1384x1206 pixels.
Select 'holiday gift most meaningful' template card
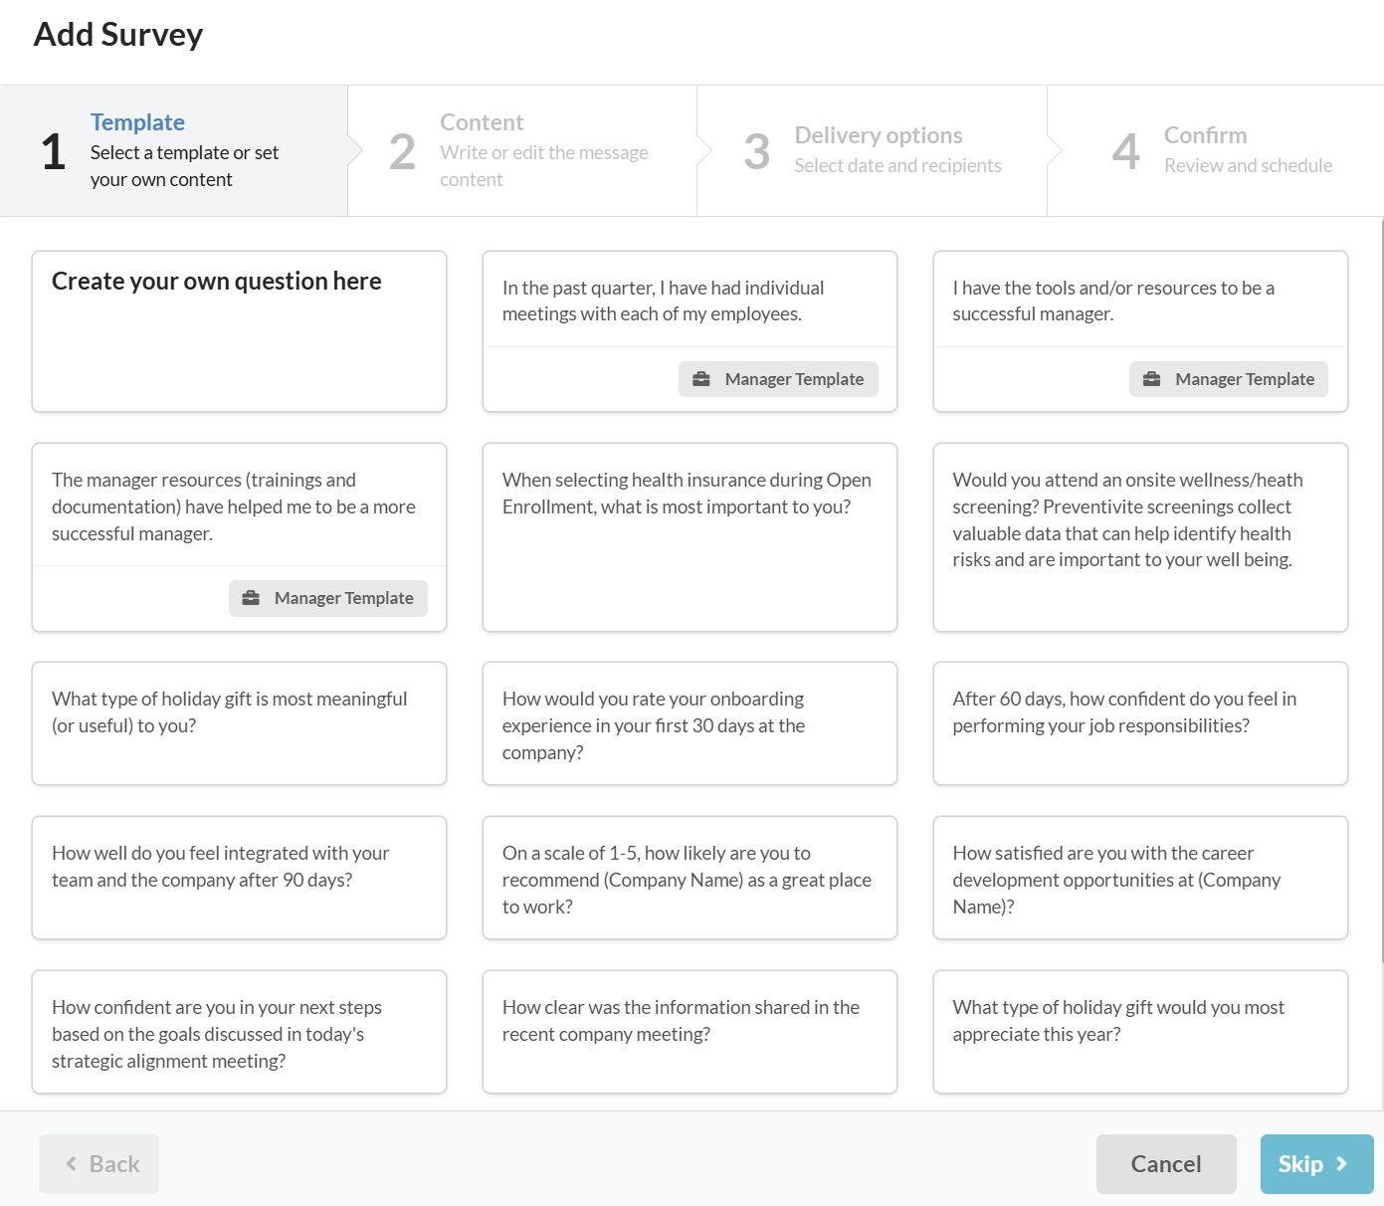(x=239, y=723)
